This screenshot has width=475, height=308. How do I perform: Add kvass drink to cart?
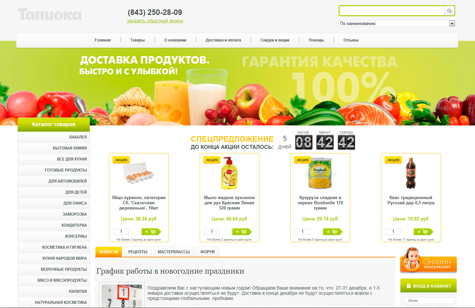click(423, 231)
